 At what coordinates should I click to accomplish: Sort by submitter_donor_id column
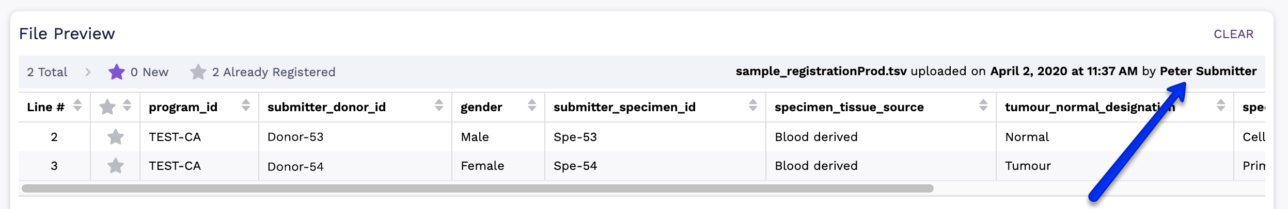pos(439,106)
